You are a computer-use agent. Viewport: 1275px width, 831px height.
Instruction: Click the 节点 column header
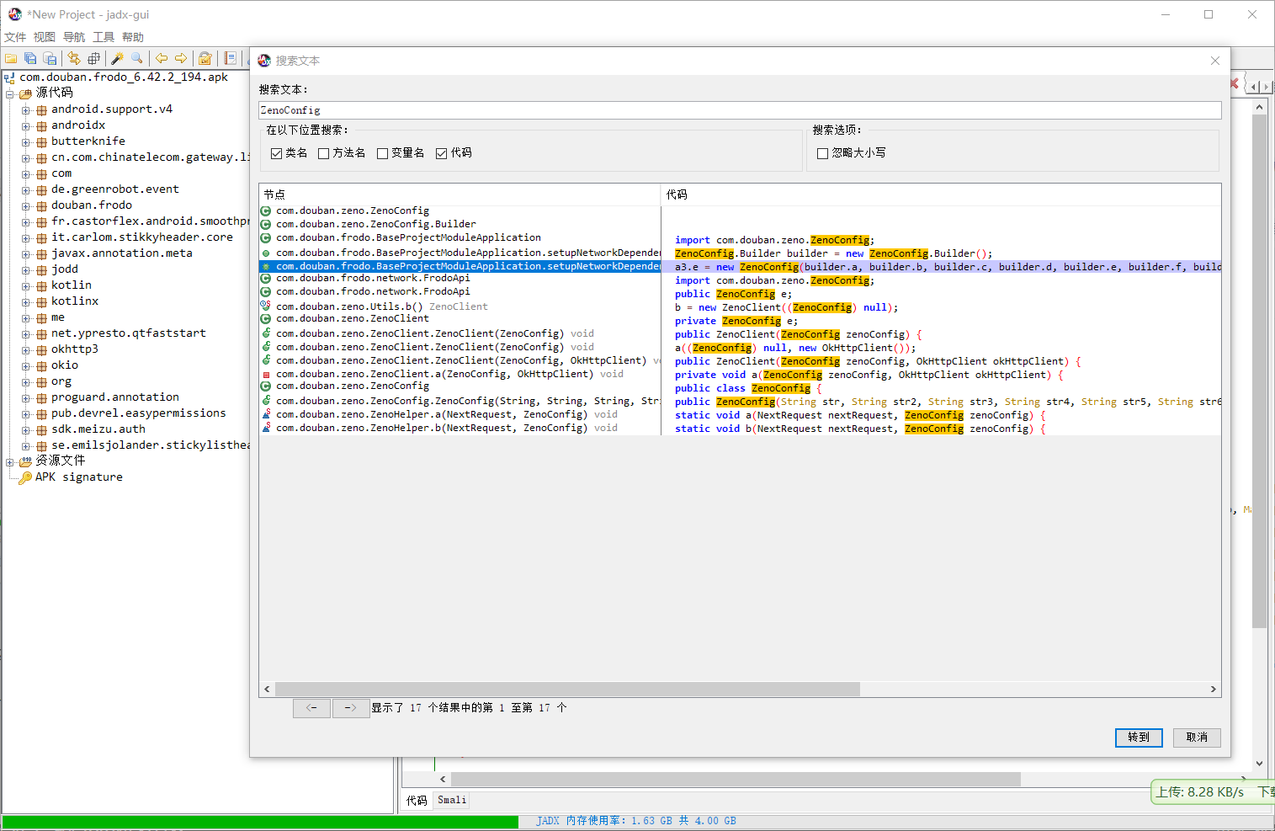coord(460,194)
